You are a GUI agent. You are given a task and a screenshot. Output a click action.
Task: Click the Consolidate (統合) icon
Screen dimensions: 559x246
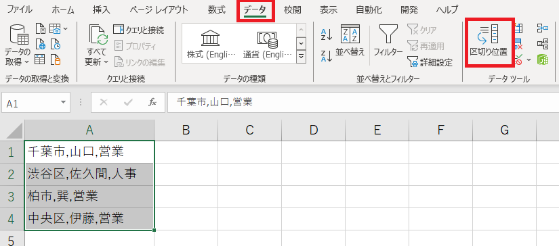[x=542, y=28]
